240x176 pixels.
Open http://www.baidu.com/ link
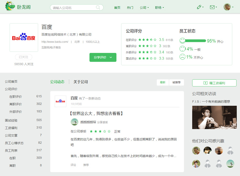click(55, 42)
